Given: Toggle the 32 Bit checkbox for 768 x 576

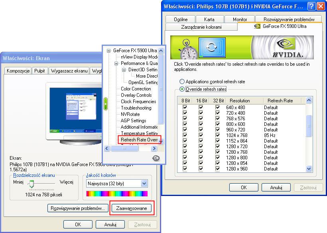Looking at the screenshot, I should 217,118.
